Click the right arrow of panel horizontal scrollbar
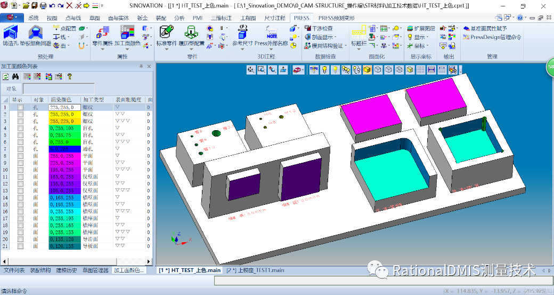 tap(149, 261)
